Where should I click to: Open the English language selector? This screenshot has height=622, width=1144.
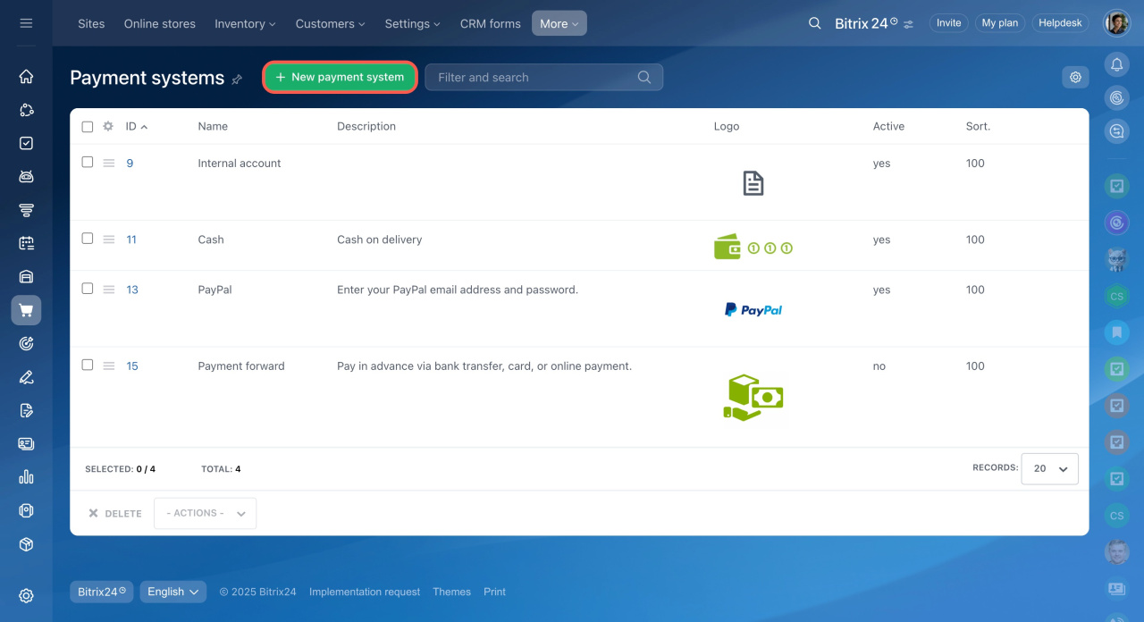[172, 592]
